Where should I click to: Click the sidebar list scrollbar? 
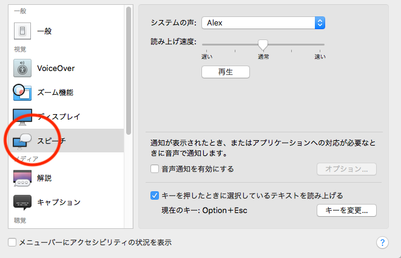tap(129, 70)
